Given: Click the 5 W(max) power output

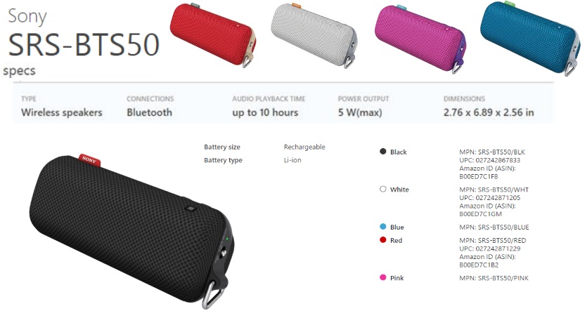Looking at the screenshot, I should click(x=360, y=112).
